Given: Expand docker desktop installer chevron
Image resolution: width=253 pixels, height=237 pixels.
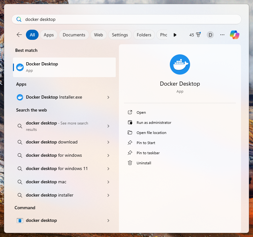Looking at the screenshot, I should (108, 195).
